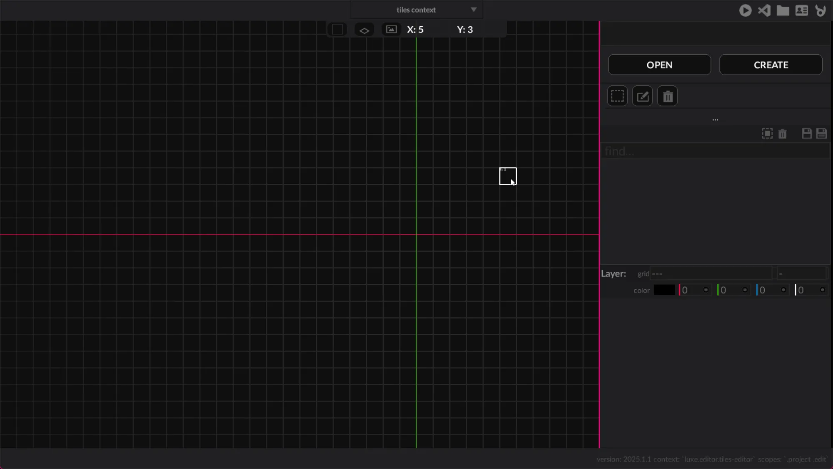
Task: Click the small select-all icon above find
Action: click(767, 133)
